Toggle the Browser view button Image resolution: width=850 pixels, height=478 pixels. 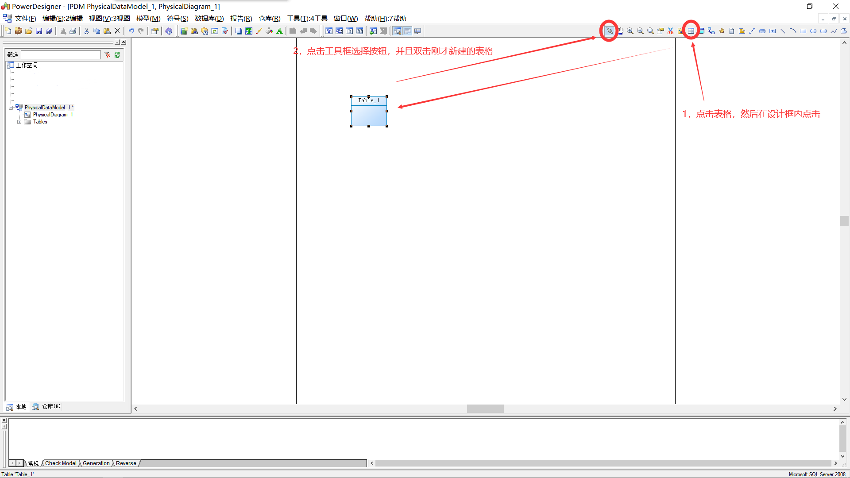tap(397, 31)
